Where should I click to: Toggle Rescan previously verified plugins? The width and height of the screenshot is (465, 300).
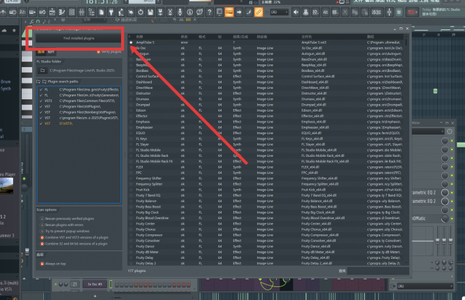[x=67, y=218]
